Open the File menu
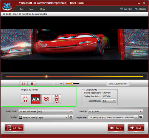This screenshot has height=138, width=149. coord(22,9)
